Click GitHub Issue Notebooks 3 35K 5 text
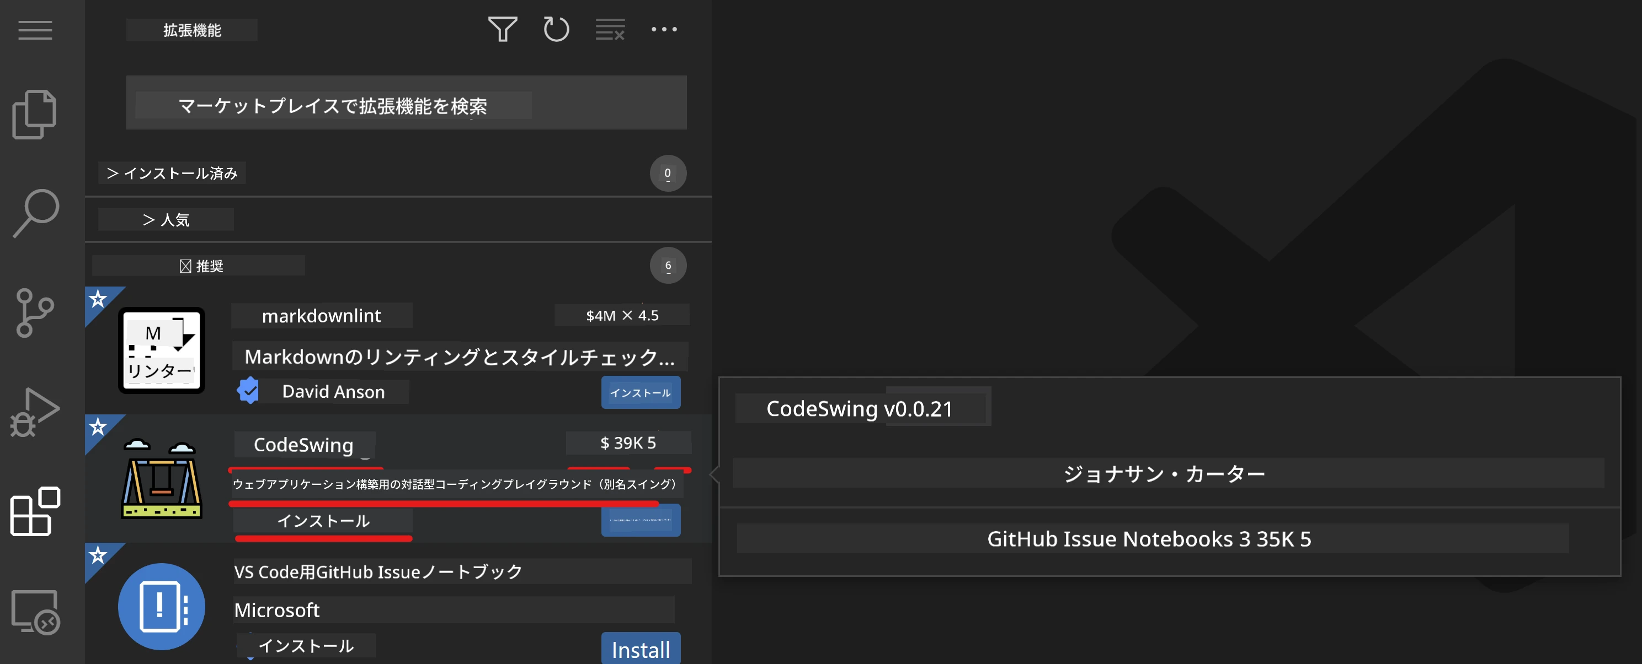 pyautogui.click(x=1149, y=538)
